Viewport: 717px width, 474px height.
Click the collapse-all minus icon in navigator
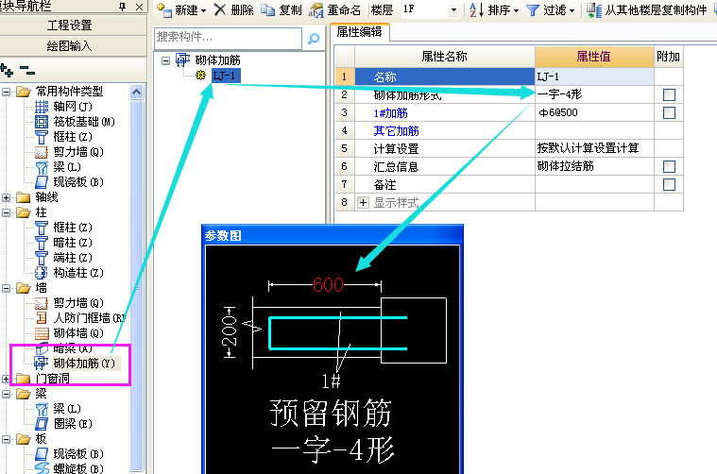click(x=27, y=71)
